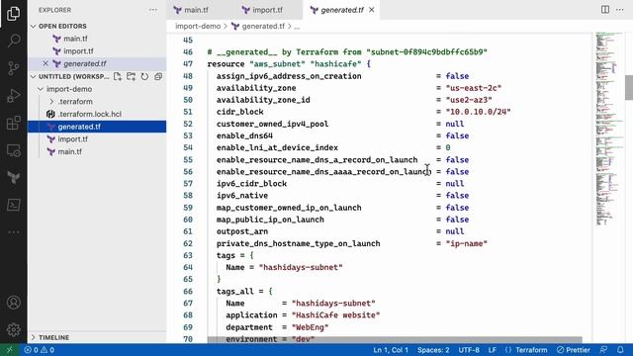
Task: Open notifications bell in status bar
Action: tap(620, 350)
